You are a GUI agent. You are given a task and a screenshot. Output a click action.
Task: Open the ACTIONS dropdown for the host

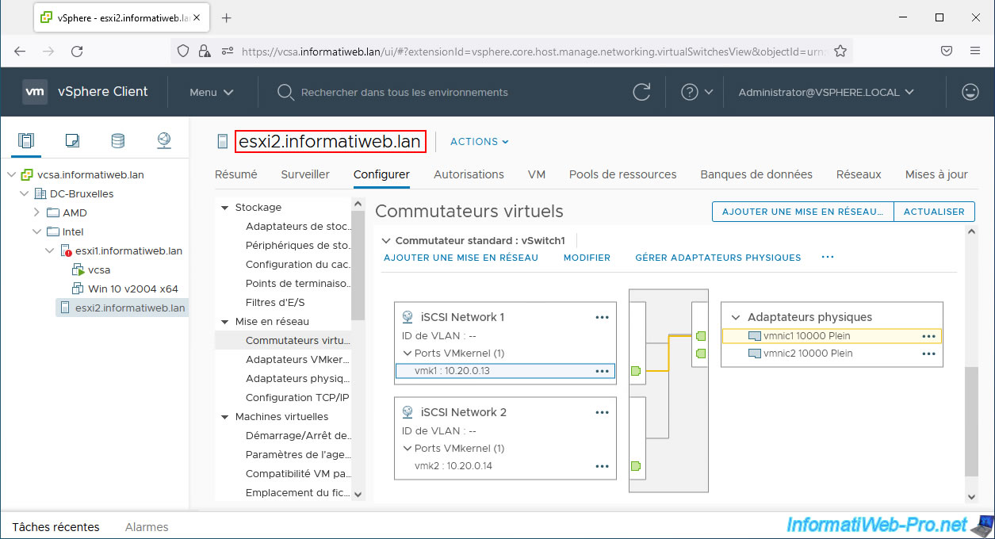pyautogui.click(x=479, y=142)
